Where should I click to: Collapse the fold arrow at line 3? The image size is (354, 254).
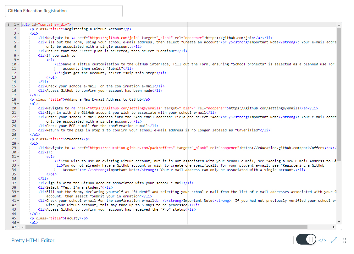click(18, 33)
